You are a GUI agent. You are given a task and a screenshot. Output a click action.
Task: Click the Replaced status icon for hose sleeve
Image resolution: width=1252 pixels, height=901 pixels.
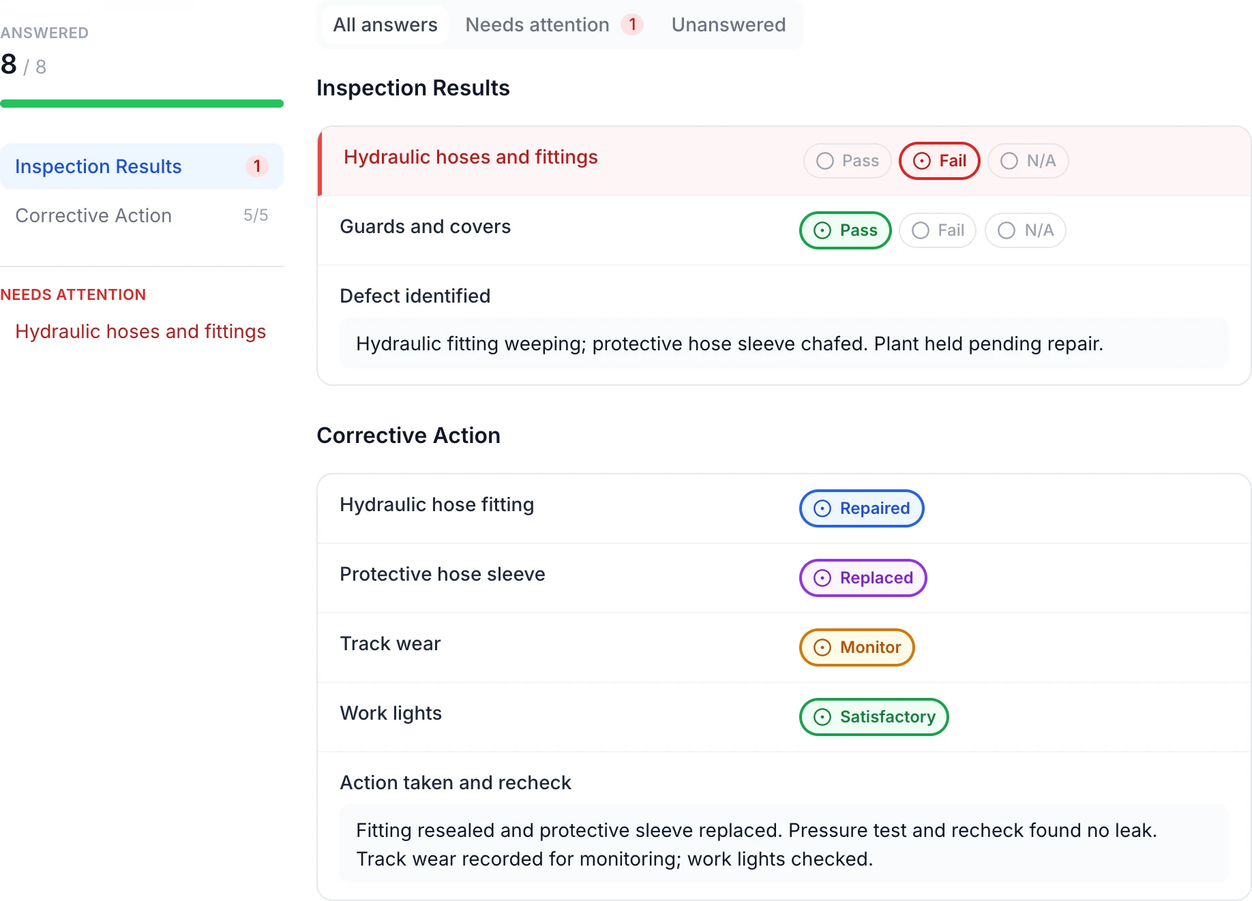[822, 578]
